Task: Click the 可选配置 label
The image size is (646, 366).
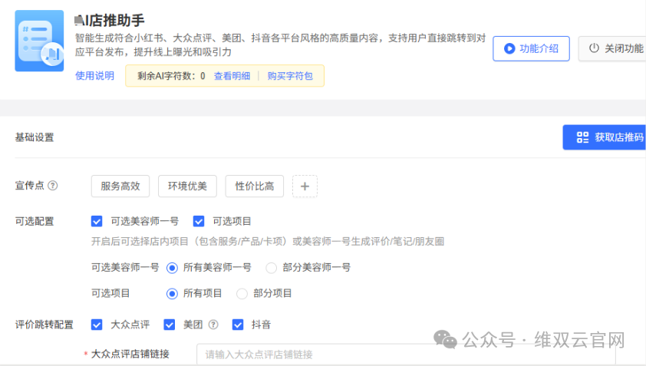Action: [x=35, y=221]
